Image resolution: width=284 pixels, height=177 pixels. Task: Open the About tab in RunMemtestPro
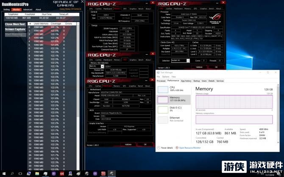point(38,9)
